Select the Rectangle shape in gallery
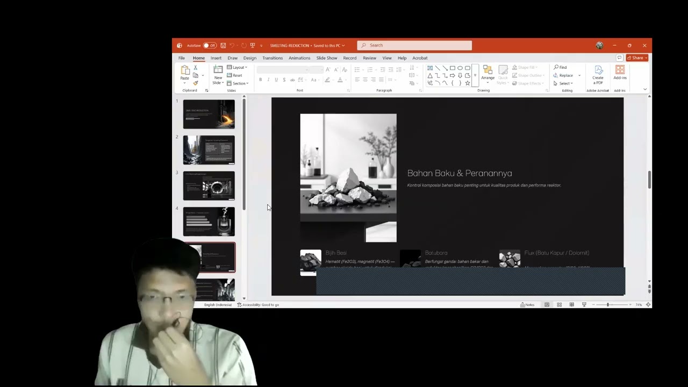 (x=453, y=68)
